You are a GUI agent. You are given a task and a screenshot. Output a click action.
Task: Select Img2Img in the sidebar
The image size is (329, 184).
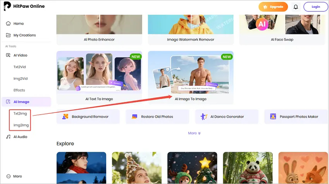point(20,125)
